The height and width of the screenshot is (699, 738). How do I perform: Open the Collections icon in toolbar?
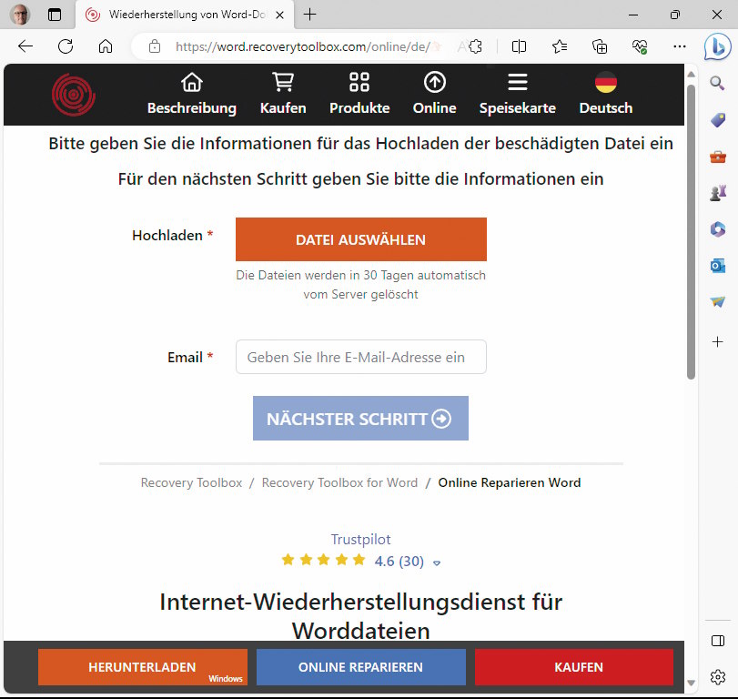point(599,46)
